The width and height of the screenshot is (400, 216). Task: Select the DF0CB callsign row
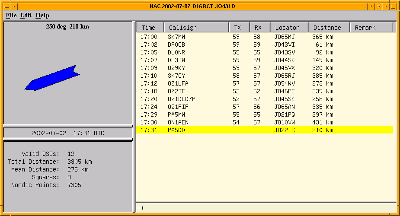265,44
